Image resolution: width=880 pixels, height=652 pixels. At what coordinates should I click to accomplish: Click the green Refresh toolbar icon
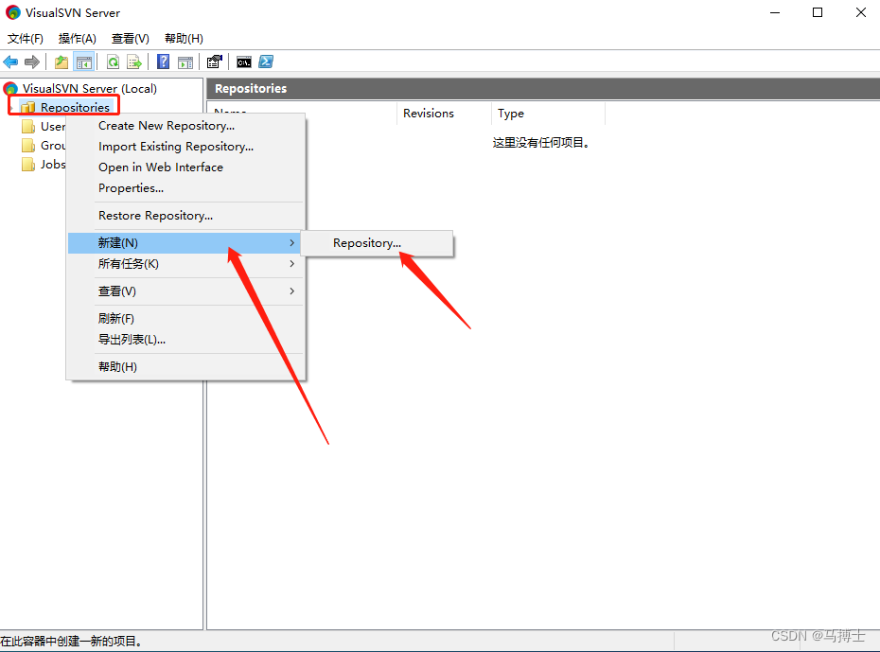tap(113, 62)
